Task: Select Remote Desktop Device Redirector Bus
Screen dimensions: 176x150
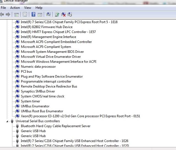Action: pyautogui.click(x=49, y=86)
